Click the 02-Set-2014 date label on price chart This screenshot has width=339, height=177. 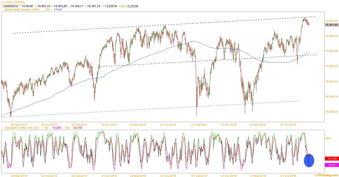(79, 125)
